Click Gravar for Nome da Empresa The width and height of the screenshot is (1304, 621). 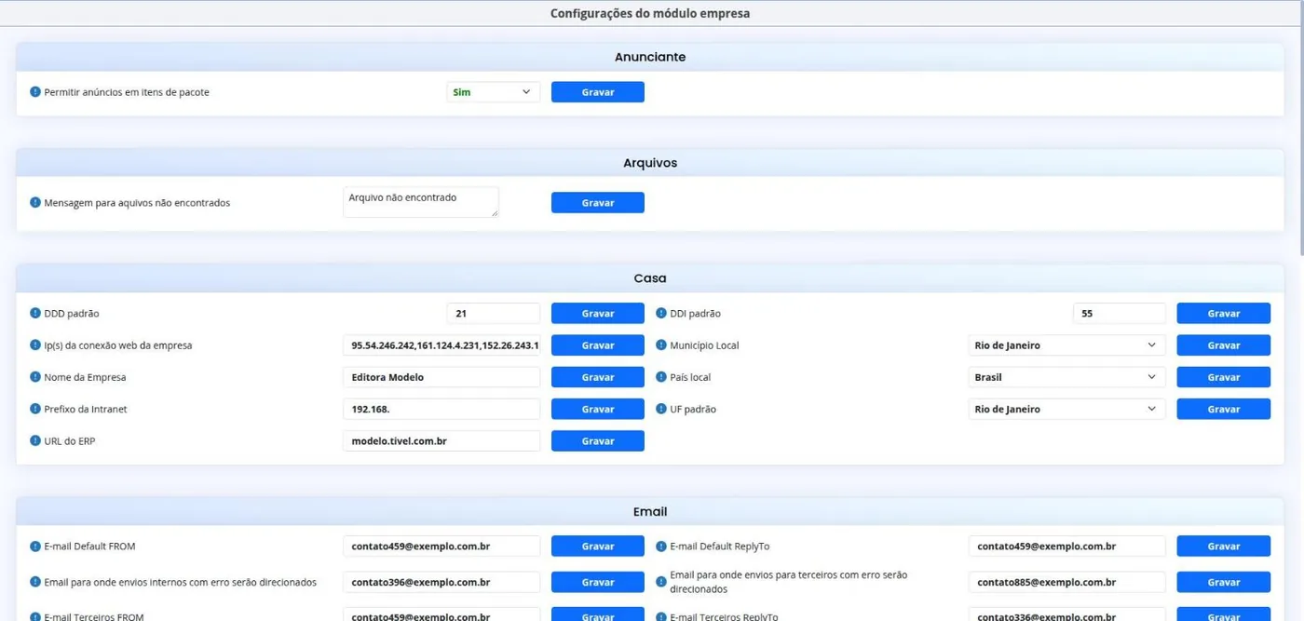(x=598, y=377)
